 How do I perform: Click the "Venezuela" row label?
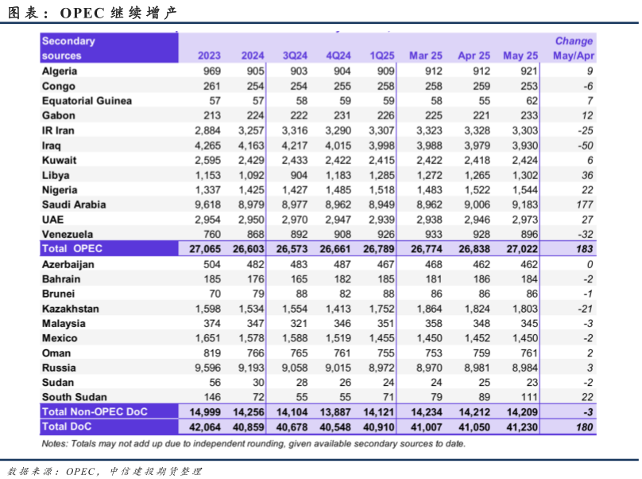click(68, 234)
